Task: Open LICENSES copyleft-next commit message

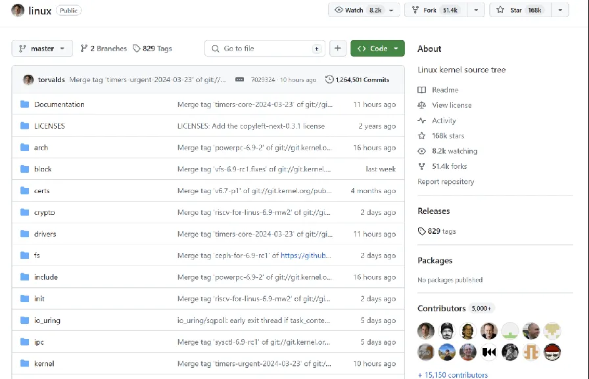Action: (251, 126)
